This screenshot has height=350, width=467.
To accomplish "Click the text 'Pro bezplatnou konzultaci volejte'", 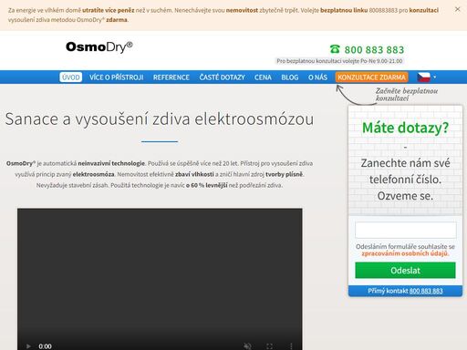I will tap(317, 61).
